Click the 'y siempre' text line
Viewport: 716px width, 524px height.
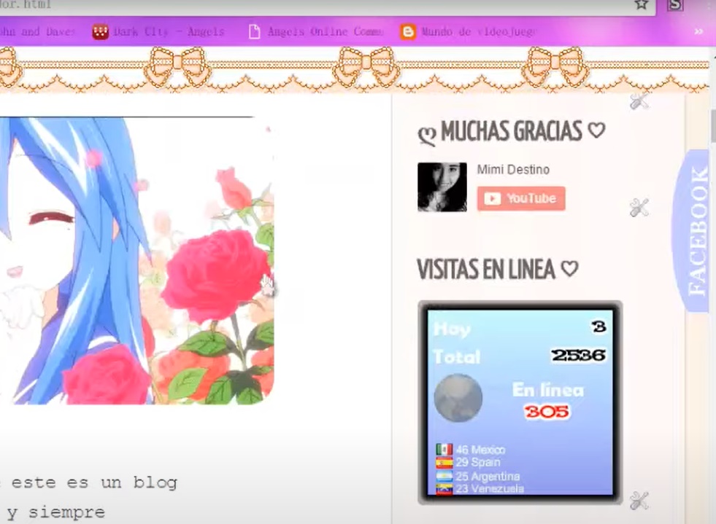(x=55, y=512)
